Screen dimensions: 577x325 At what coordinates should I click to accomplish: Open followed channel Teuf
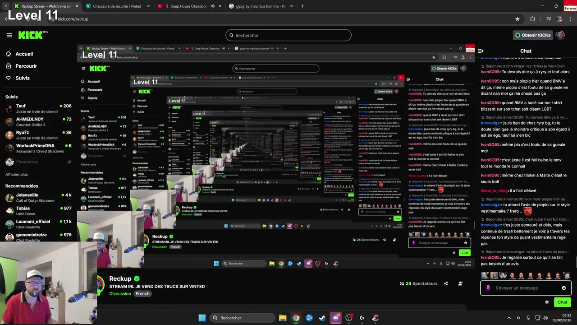(x=38, y=108)
